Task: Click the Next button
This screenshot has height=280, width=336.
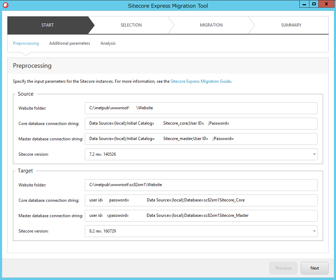Action: pos(315,268)
